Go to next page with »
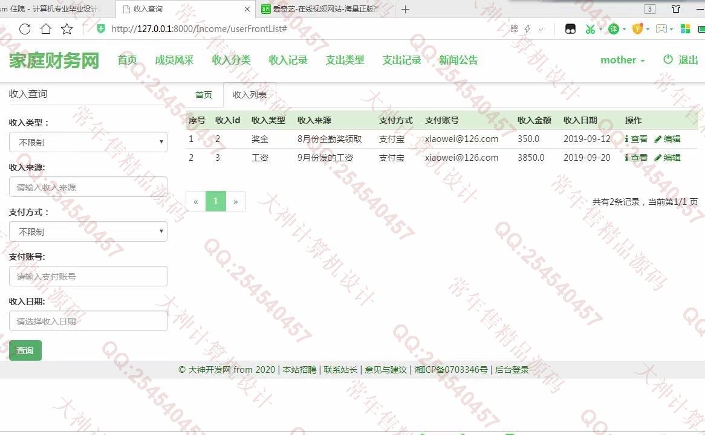Viewport: 705px width, 435px height. point(236,201)
